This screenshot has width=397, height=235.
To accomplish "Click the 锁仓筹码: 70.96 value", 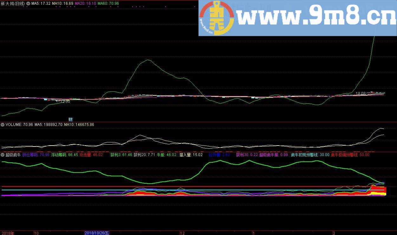I will pyautogui.click(x=36, y=155).
